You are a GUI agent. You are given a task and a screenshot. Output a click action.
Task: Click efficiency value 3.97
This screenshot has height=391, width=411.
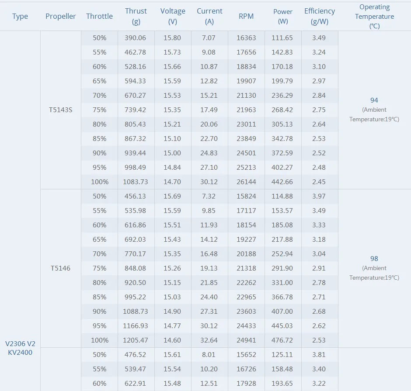click(x=319, y=196)
